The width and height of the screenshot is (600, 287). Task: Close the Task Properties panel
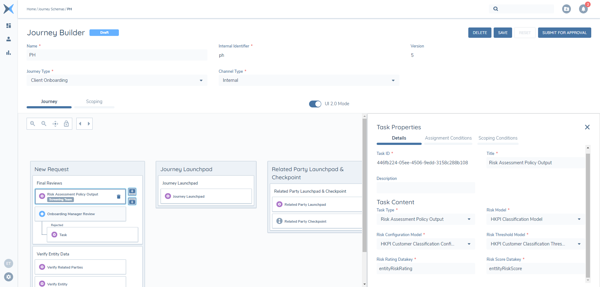pyautogui.click(x=587, y=127)
